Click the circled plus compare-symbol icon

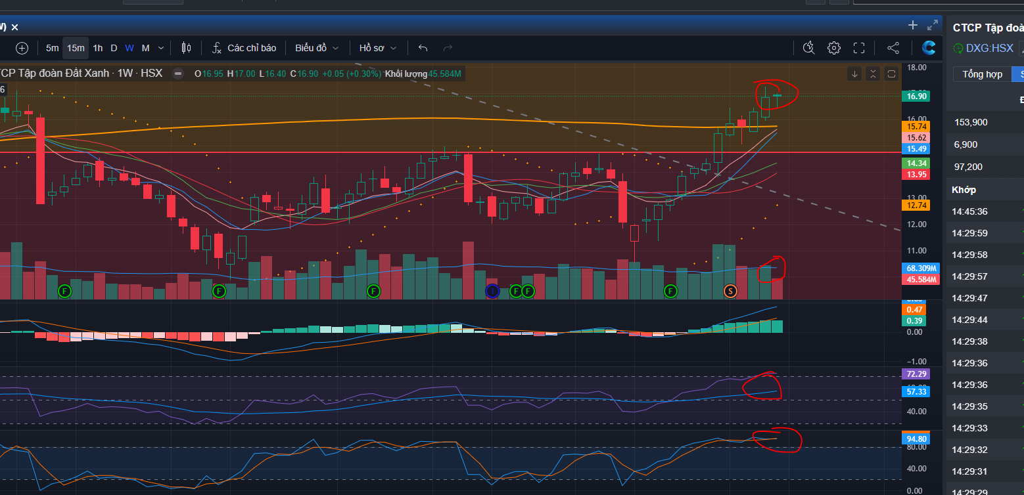coord(22,48)
